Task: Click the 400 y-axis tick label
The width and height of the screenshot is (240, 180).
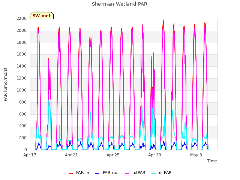Action: [x=23, y=126]
